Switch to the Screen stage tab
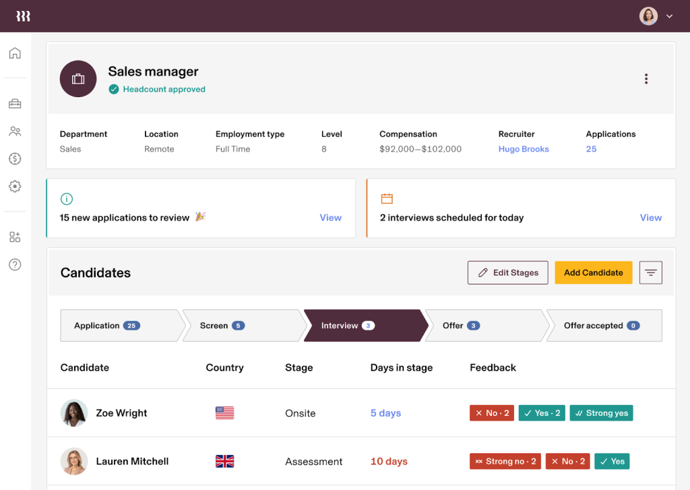Screen dimensions: 690x490 click(x=220, y=326)
